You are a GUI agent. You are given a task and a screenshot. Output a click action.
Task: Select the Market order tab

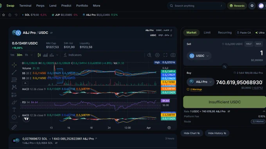(x=191, y=33)
